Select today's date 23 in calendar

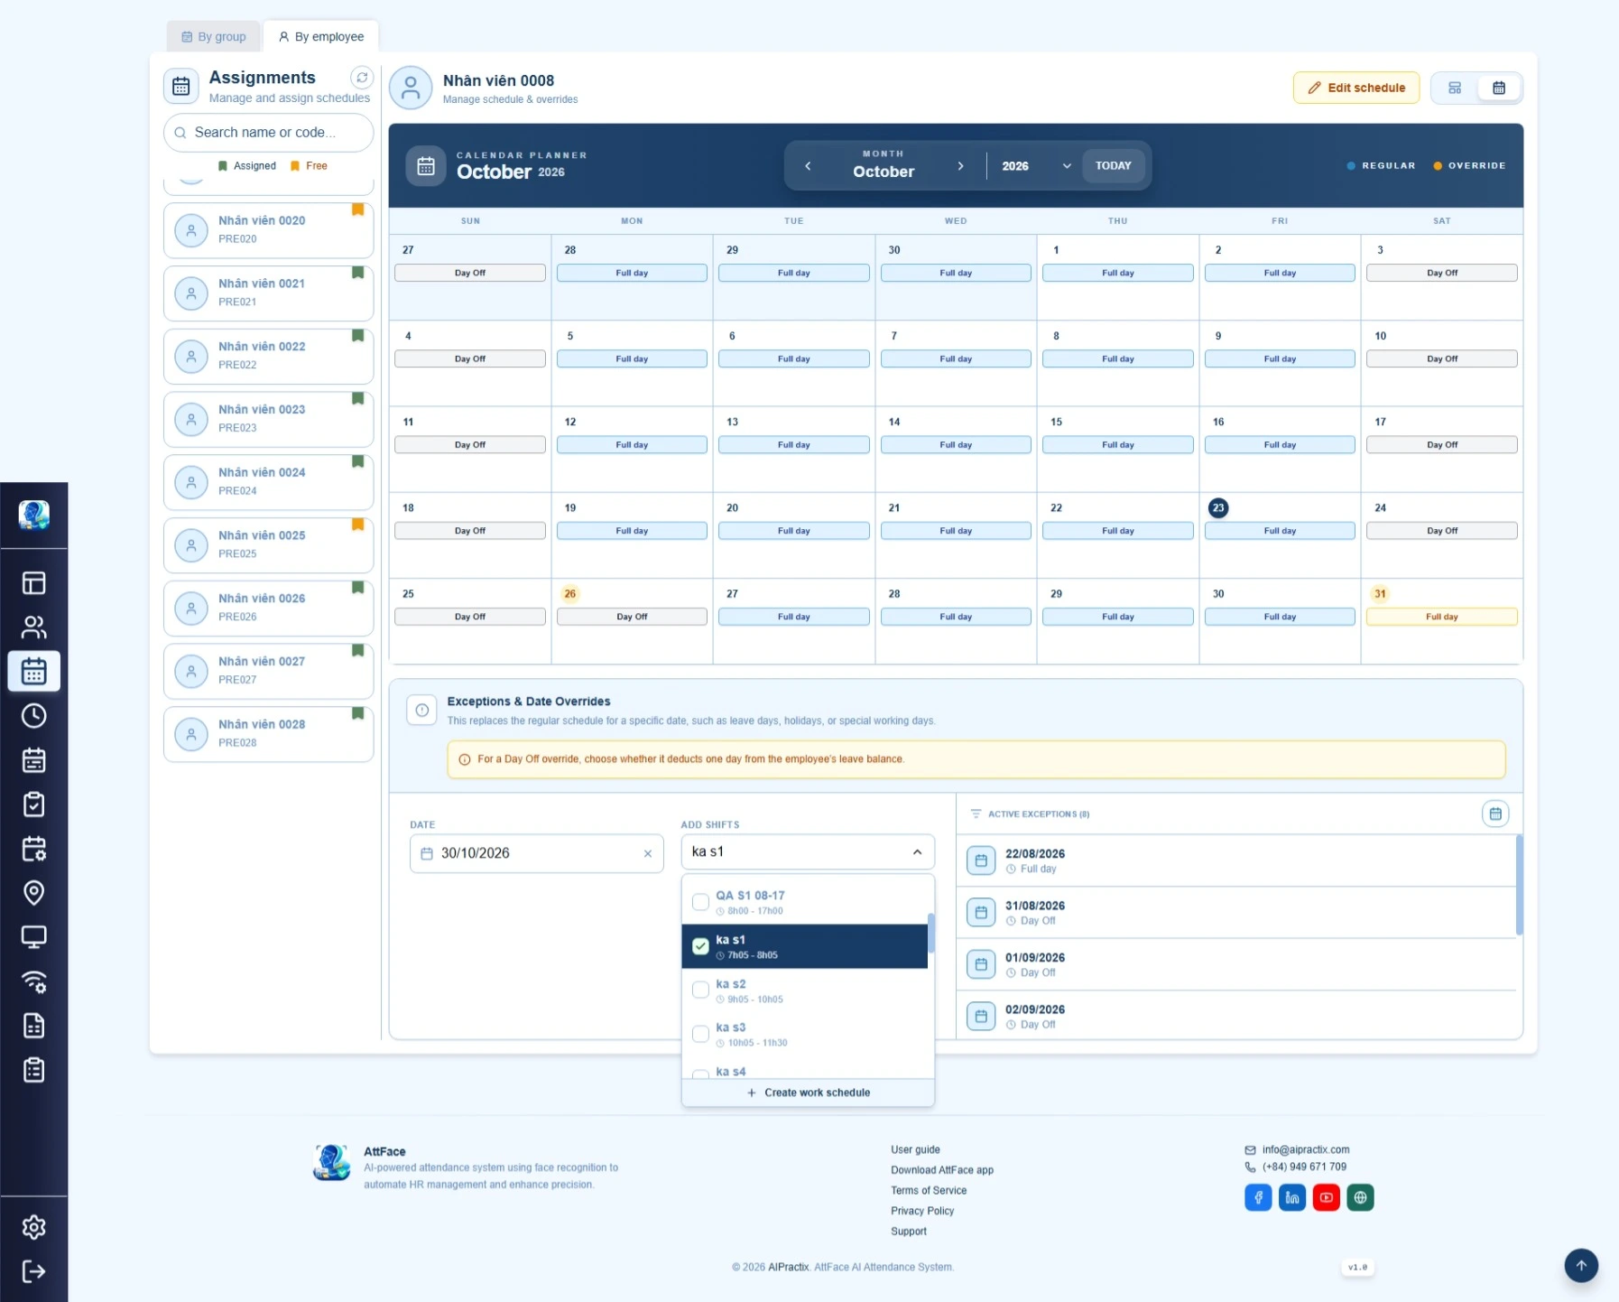pos(1218,507)
